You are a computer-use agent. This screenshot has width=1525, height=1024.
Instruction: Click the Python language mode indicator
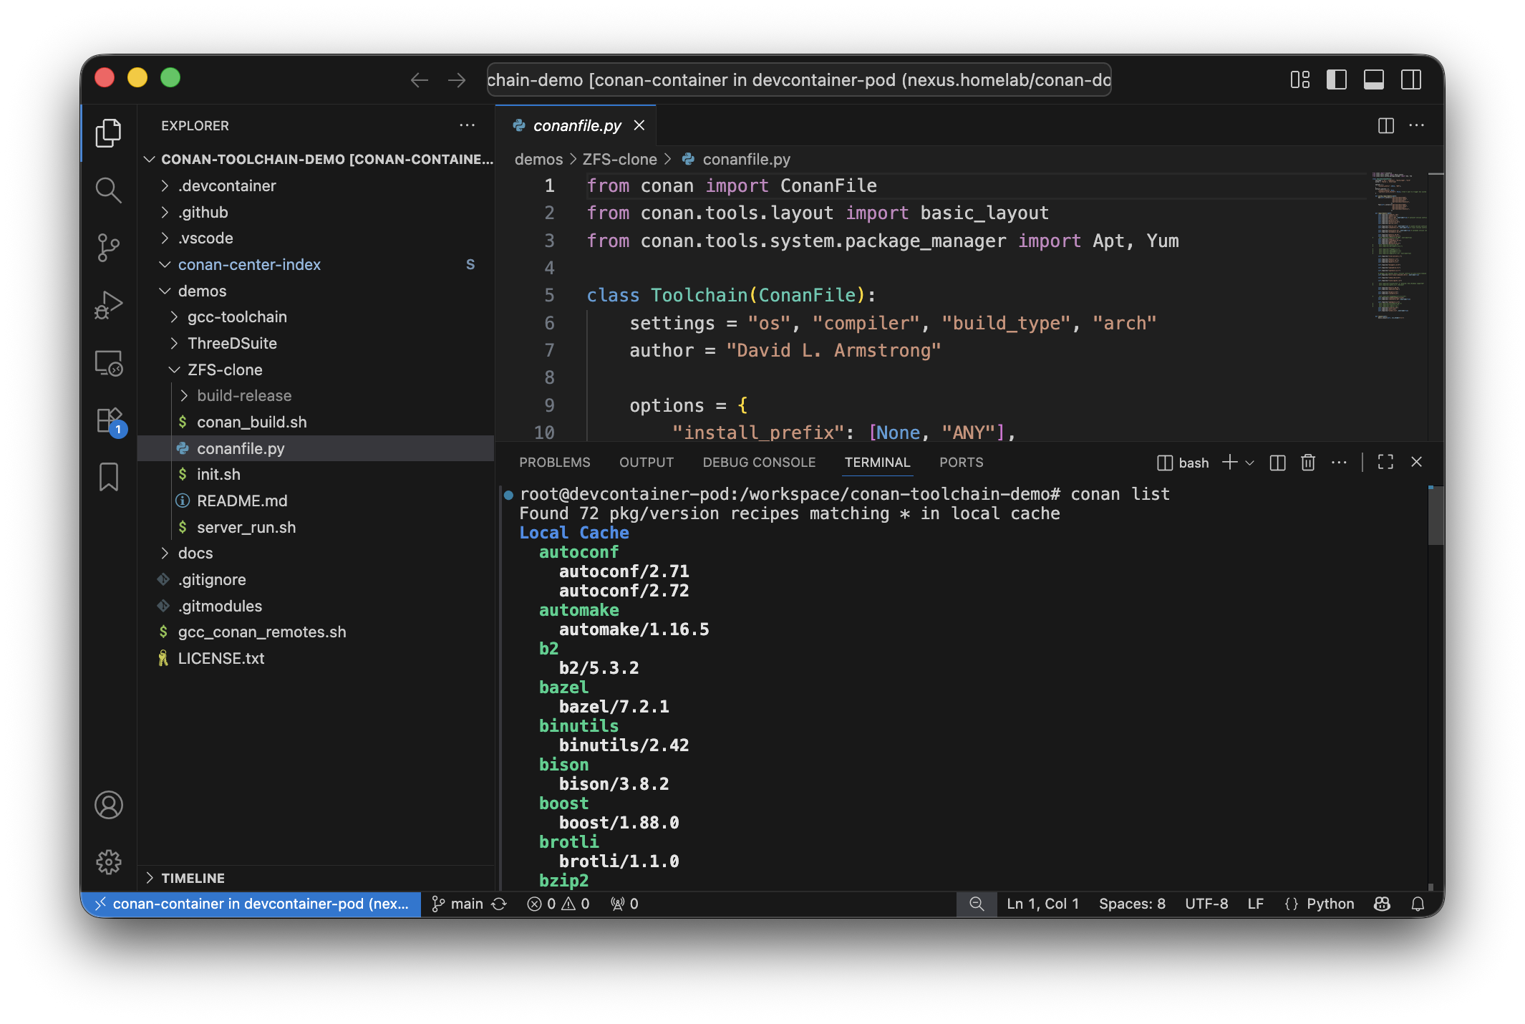1330,904
